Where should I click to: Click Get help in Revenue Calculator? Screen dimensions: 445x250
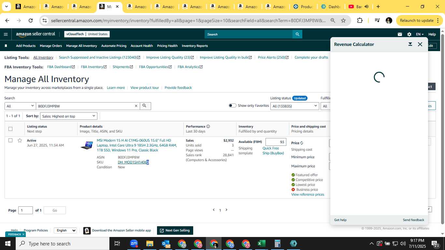pos(340,220)
